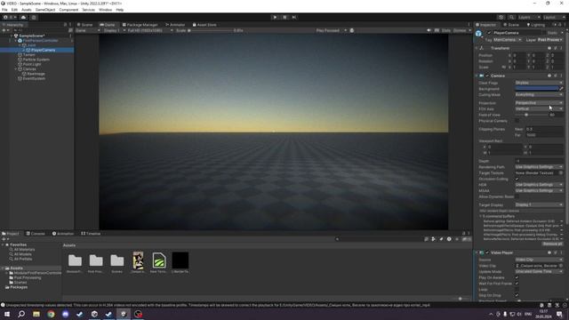Adjust the Game view Scale slider
This screenshot has width=569, height=320.
click(x=211, y=30)
